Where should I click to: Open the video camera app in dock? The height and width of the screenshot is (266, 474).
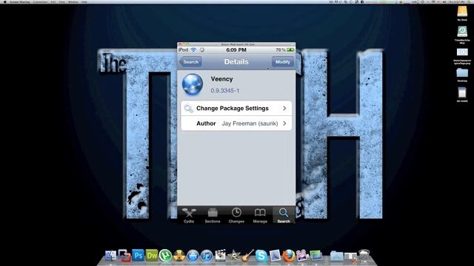point(302,256)
